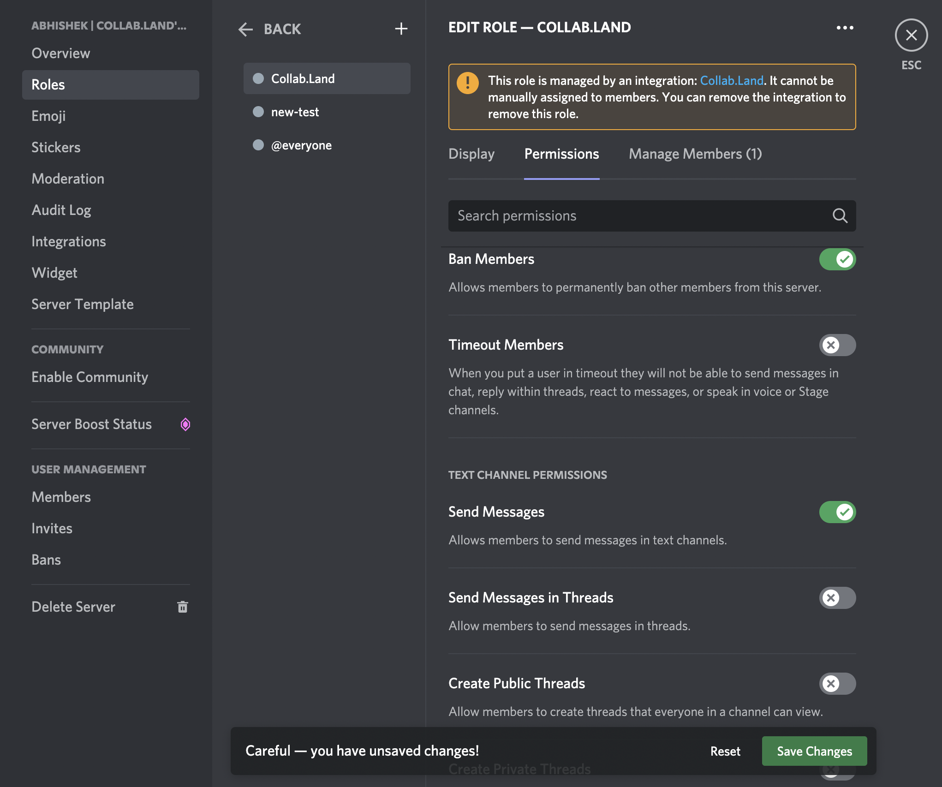This screenshot has height=787, width=942.
Task: Click the Save Changes button
Action: (814, 751)
